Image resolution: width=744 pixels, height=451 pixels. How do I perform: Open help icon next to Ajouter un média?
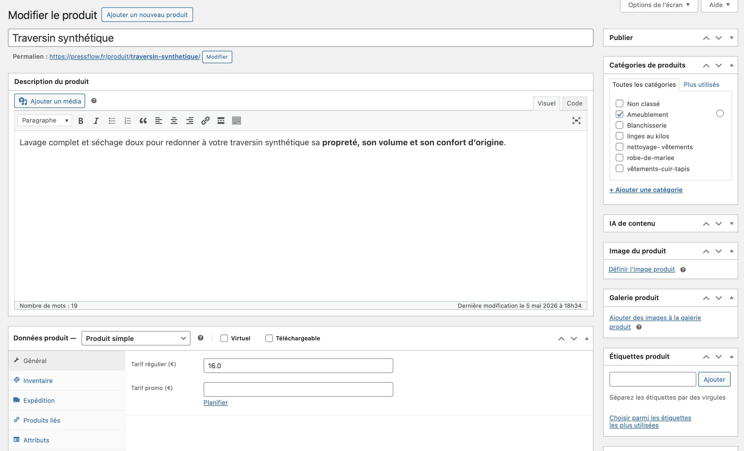tap(94, 101)
